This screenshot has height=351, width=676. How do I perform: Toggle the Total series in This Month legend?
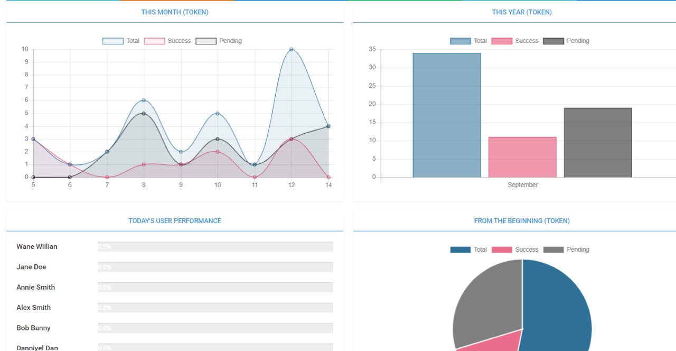click(121, 41)
